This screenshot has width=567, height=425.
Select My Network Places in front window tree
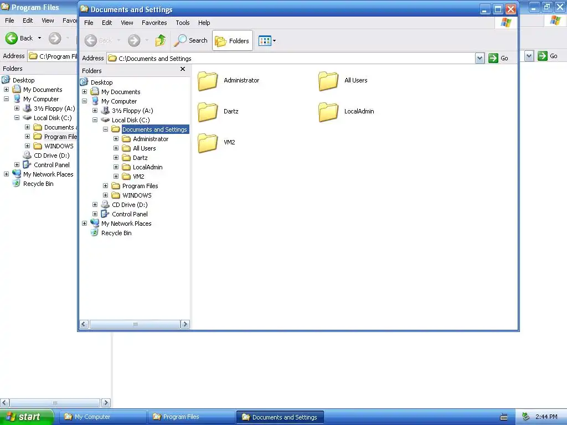126,224
